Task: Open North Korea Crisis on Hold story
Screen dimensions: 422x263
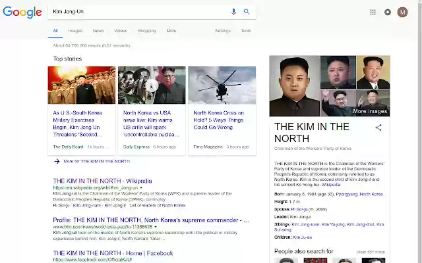Action: click(x=218, y=120)
